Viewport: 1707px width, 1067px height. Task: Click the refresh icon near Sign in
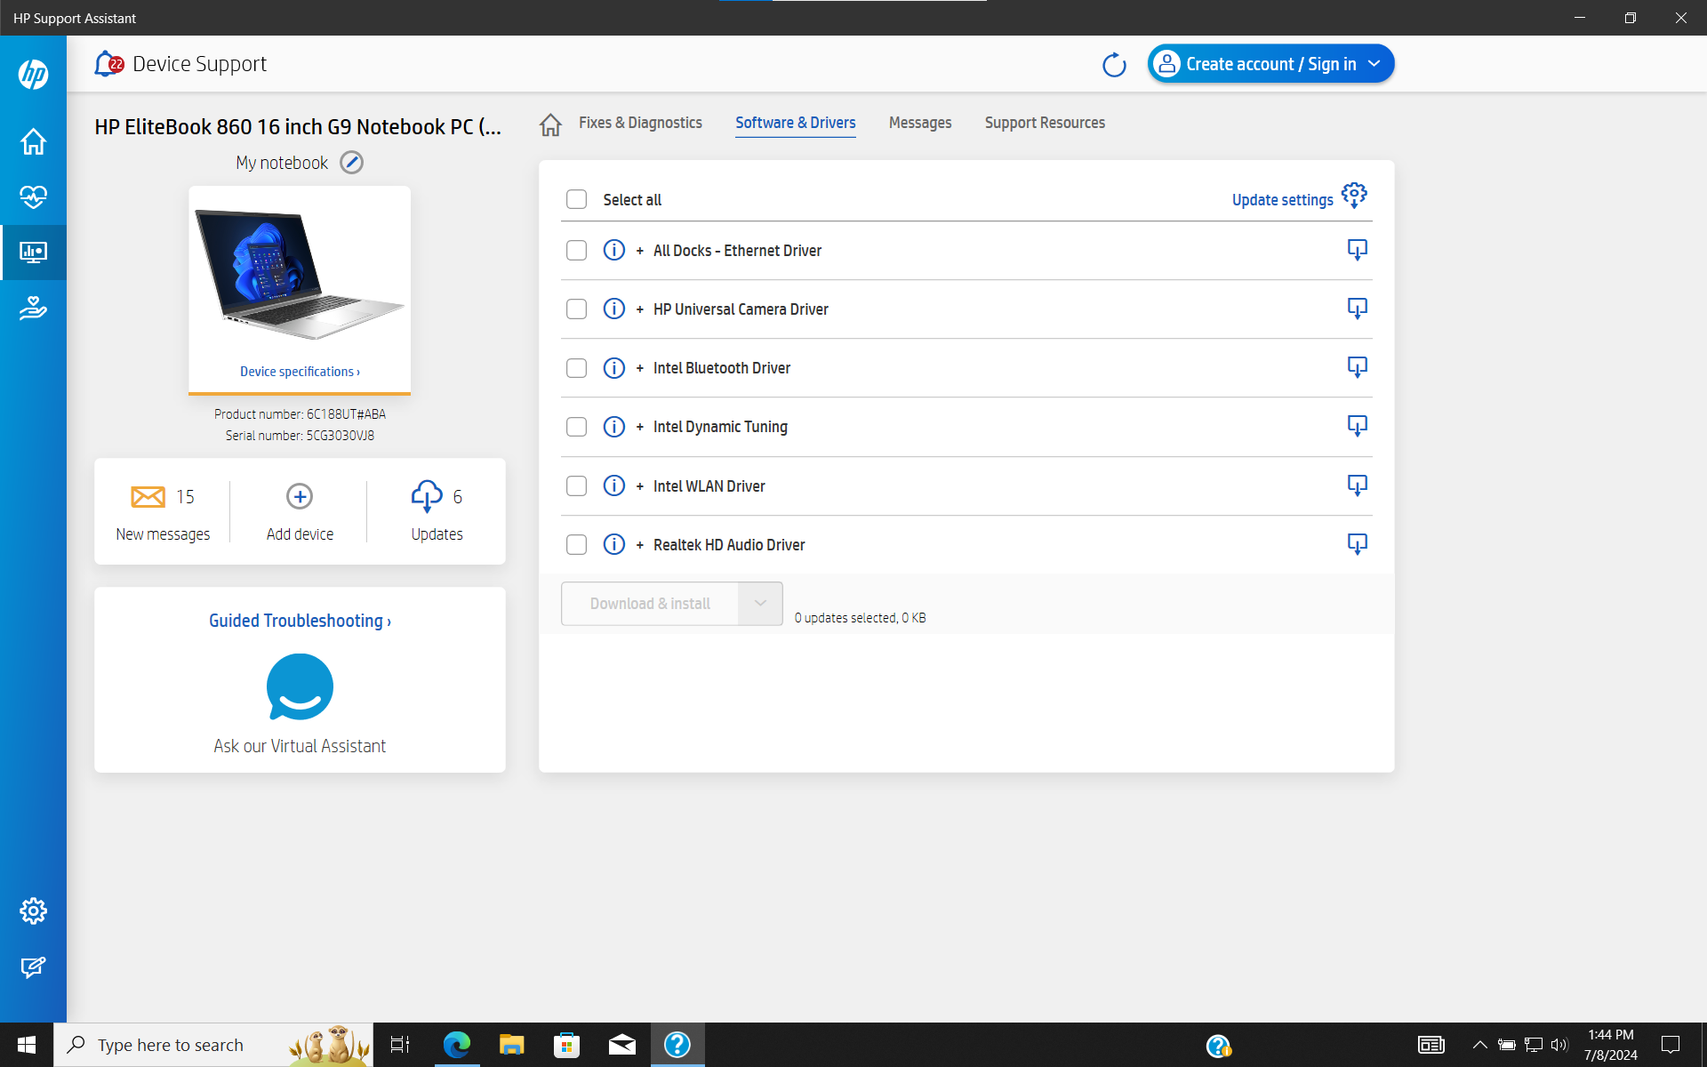click(1113, 65)
